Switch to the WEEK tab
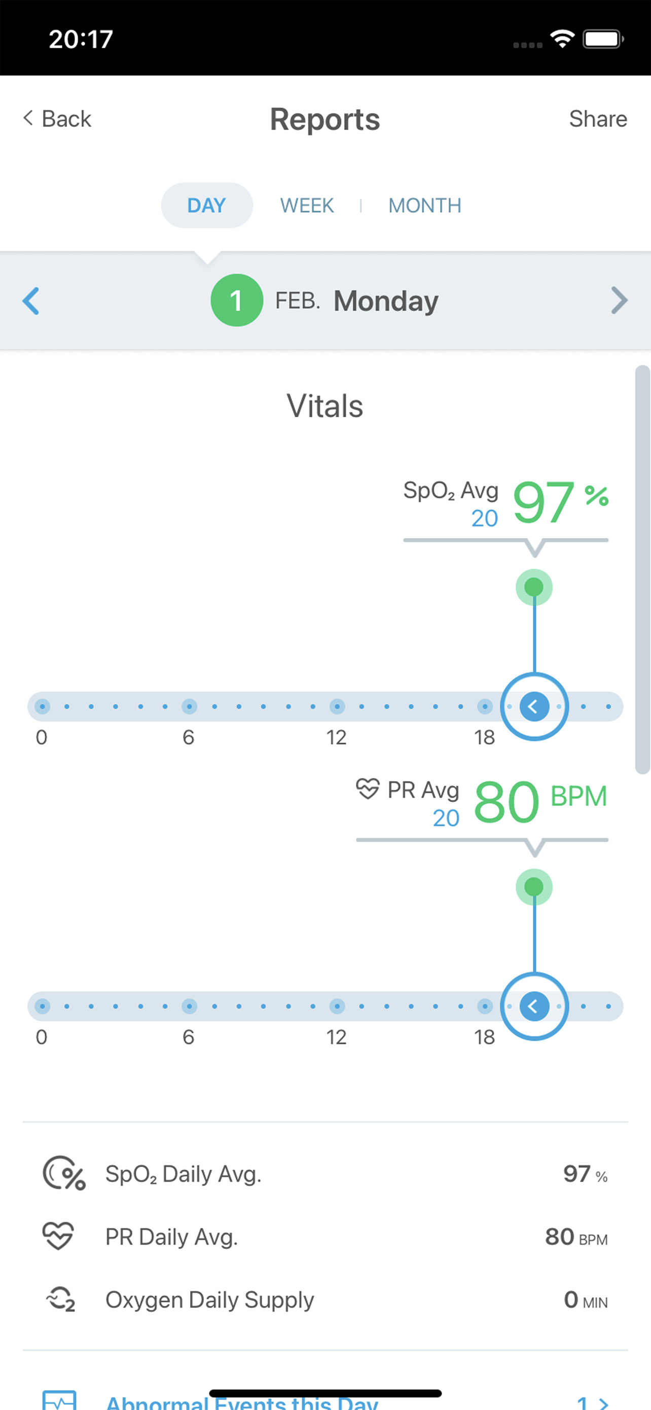 point(307,205)
